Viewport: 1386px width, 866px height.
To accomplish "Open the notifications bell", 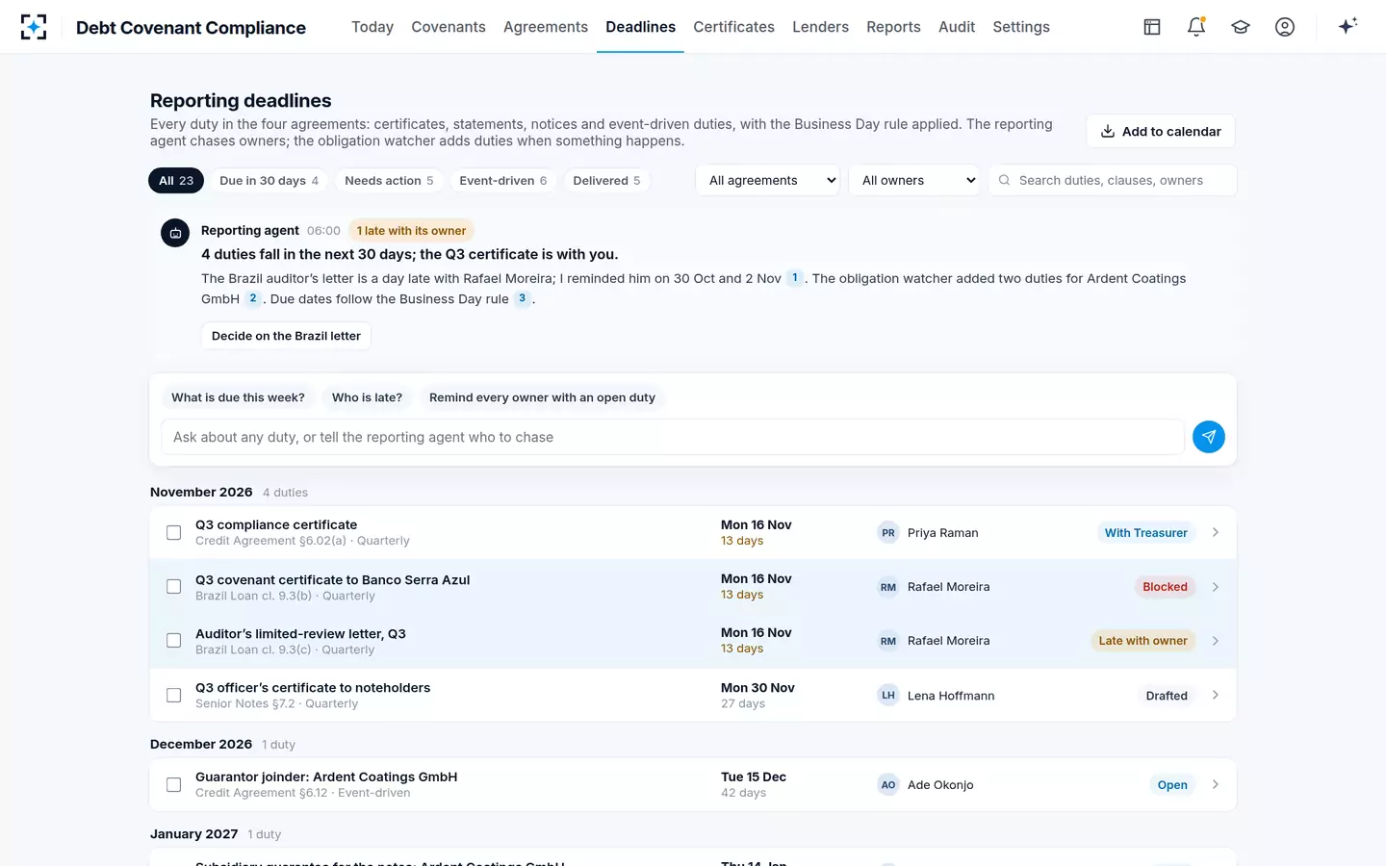I will tap(1196, 27).
